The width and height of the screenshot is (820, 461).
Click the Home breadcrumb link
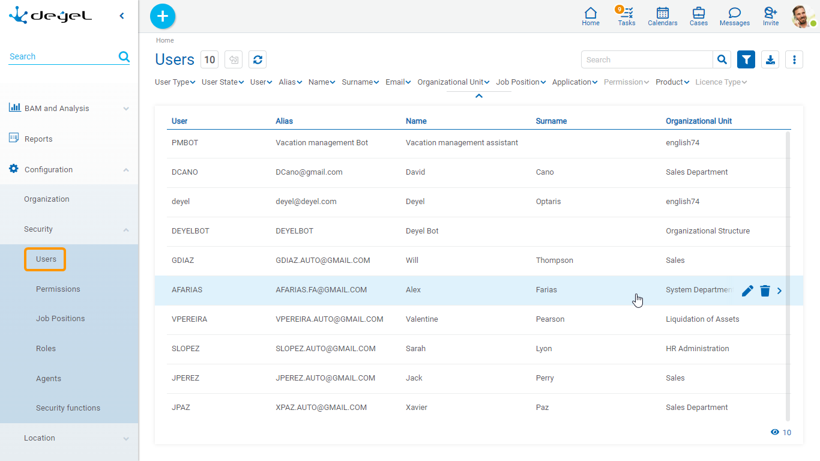(165, 41)
